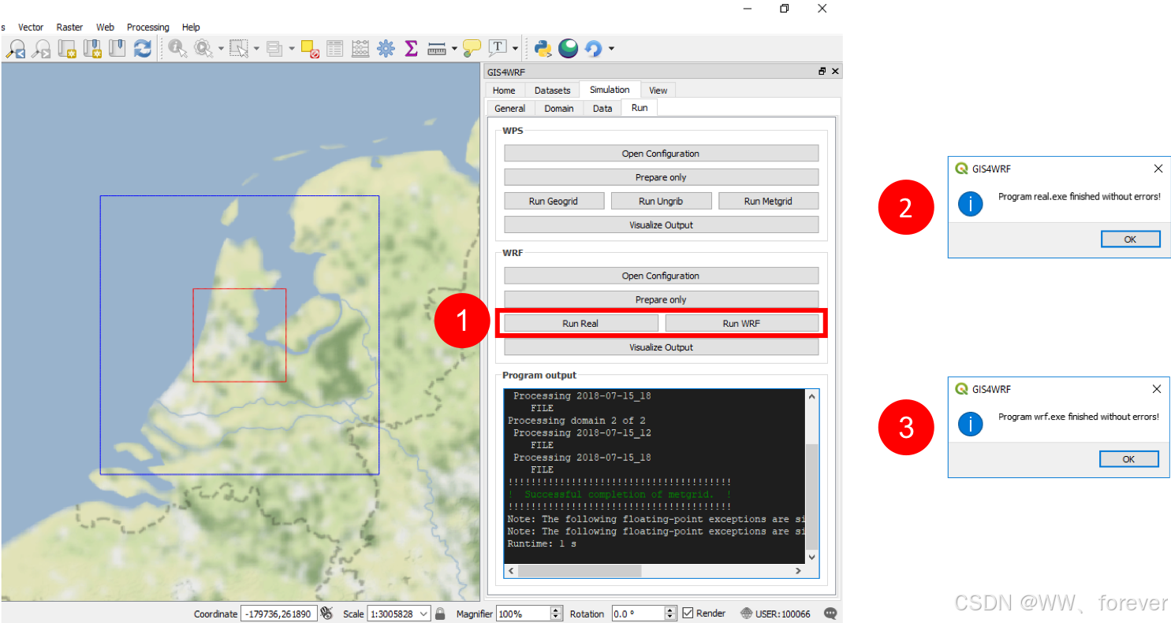Click the WPS Open Configuration button
This screenshot has width=1171, height=623.
[661, 154]
